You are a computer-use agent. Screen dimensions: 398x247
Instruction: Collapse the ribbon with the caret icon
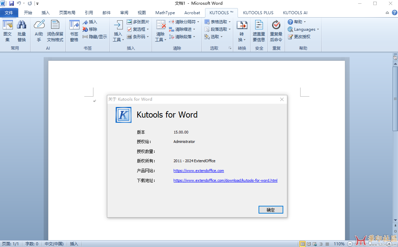[x=387, y=13]
